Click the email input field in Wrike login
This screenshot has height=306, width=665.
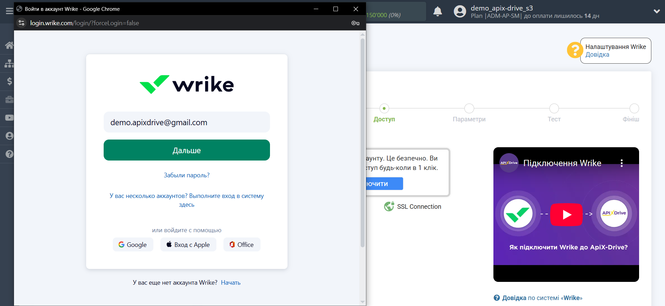187,122
